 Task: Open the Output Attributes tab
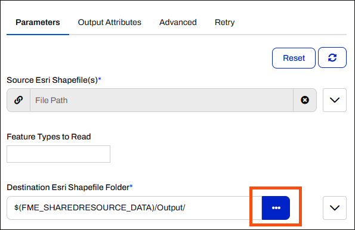point(110,23)
